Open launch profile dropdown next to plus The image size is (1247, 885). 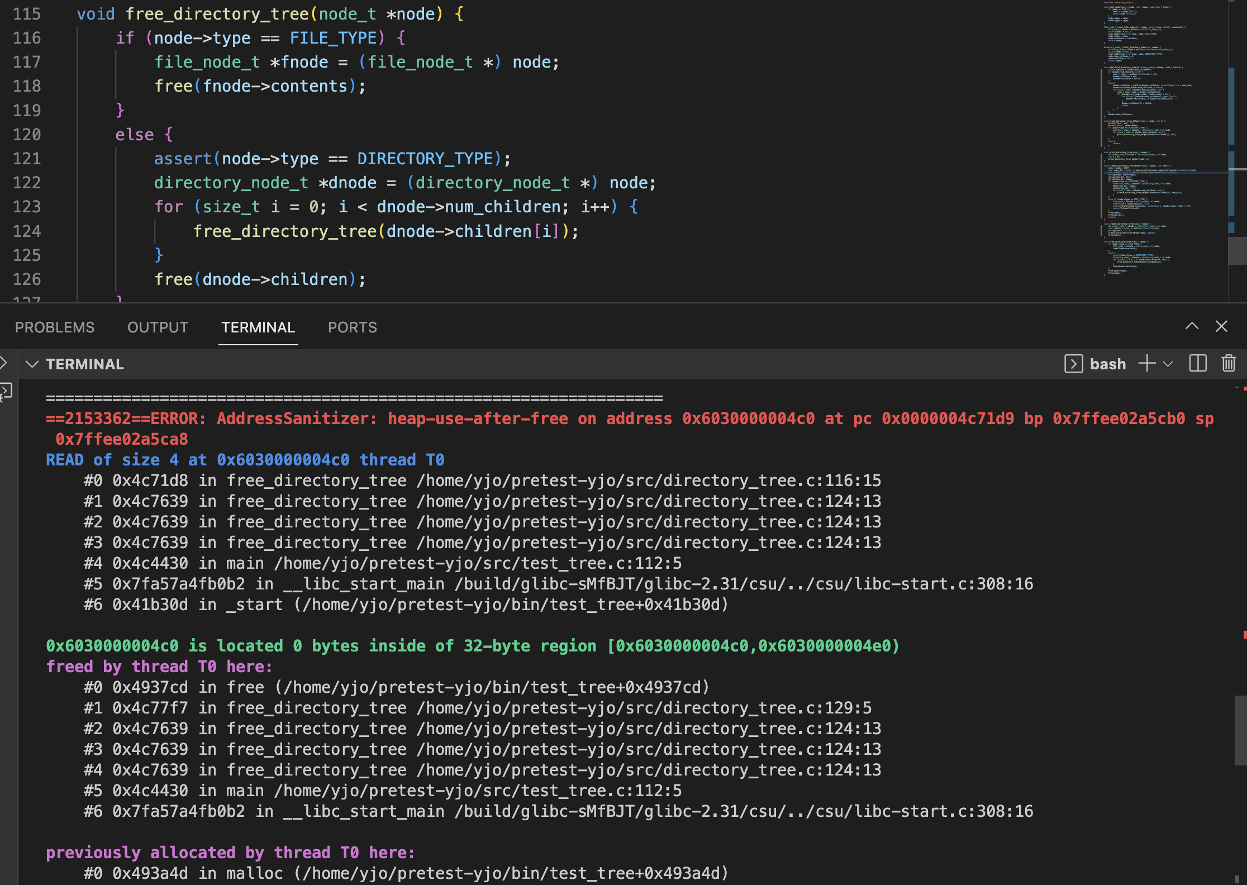pos(1168,364)
